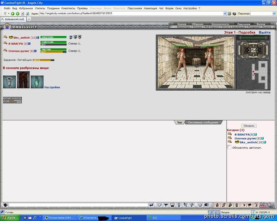This screenshot has width=277, height=221.
Task: Open the Приёмы menu
Action: point(82,8)
